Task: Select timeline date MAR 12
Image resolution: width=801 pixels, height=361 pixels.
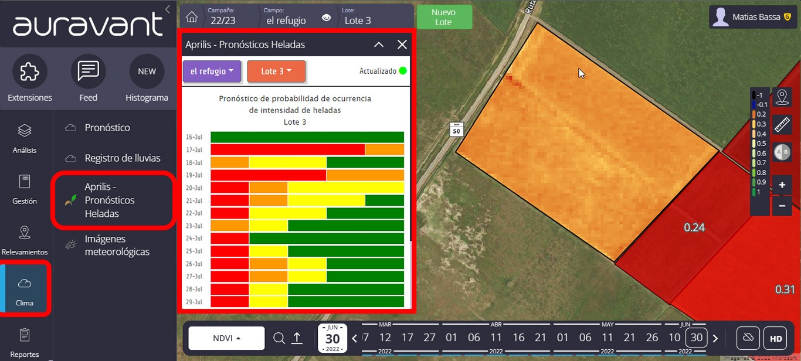Action: point(385,338)
